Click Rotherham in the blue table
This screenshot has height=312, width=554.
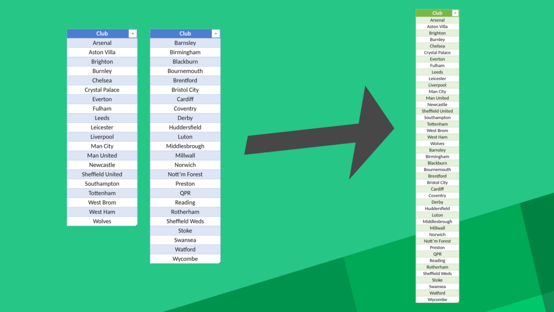(185, 212)
